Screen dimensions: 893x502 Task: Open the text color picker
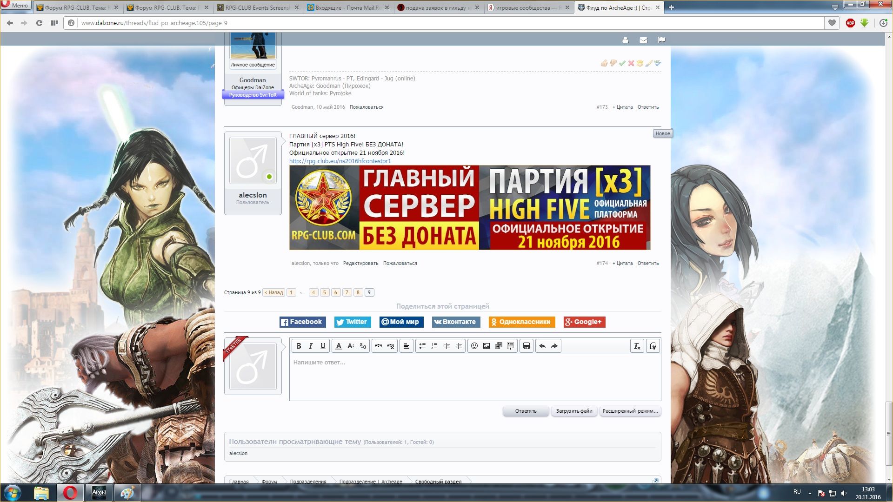point(339,346)
